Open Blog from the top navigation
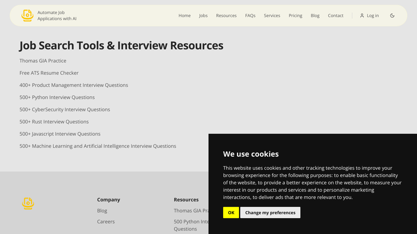The height and width of the screenshot is (234, 417). 315,16
